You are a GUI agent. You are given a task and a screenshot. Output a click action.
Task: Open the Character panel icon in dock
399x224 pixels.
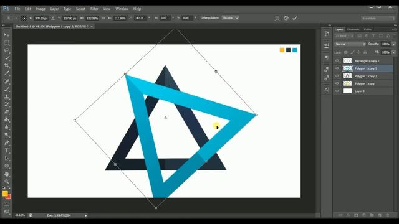pyautogui.click(x=327, y=90)
